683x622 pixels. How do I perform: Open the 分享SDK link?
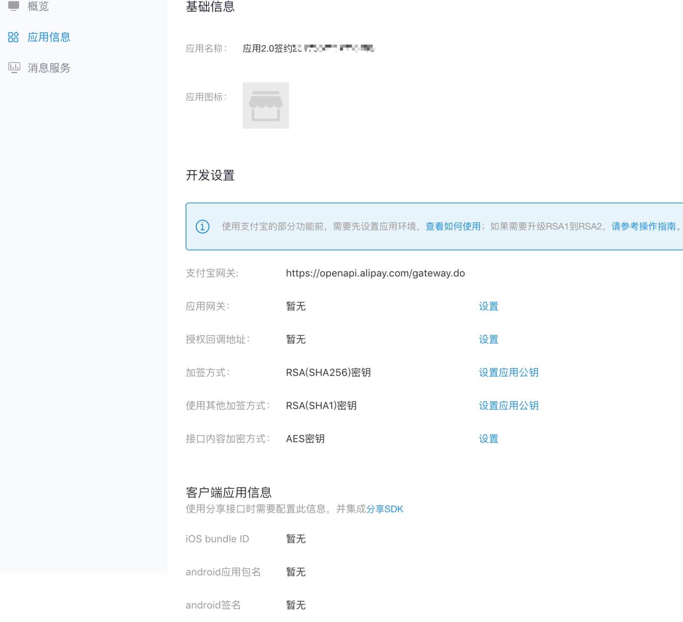[x=385, y=509]
